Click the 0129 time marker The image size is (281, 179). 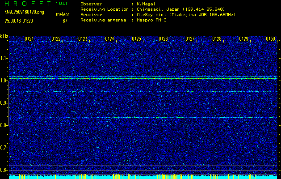(x=244, y=39)
